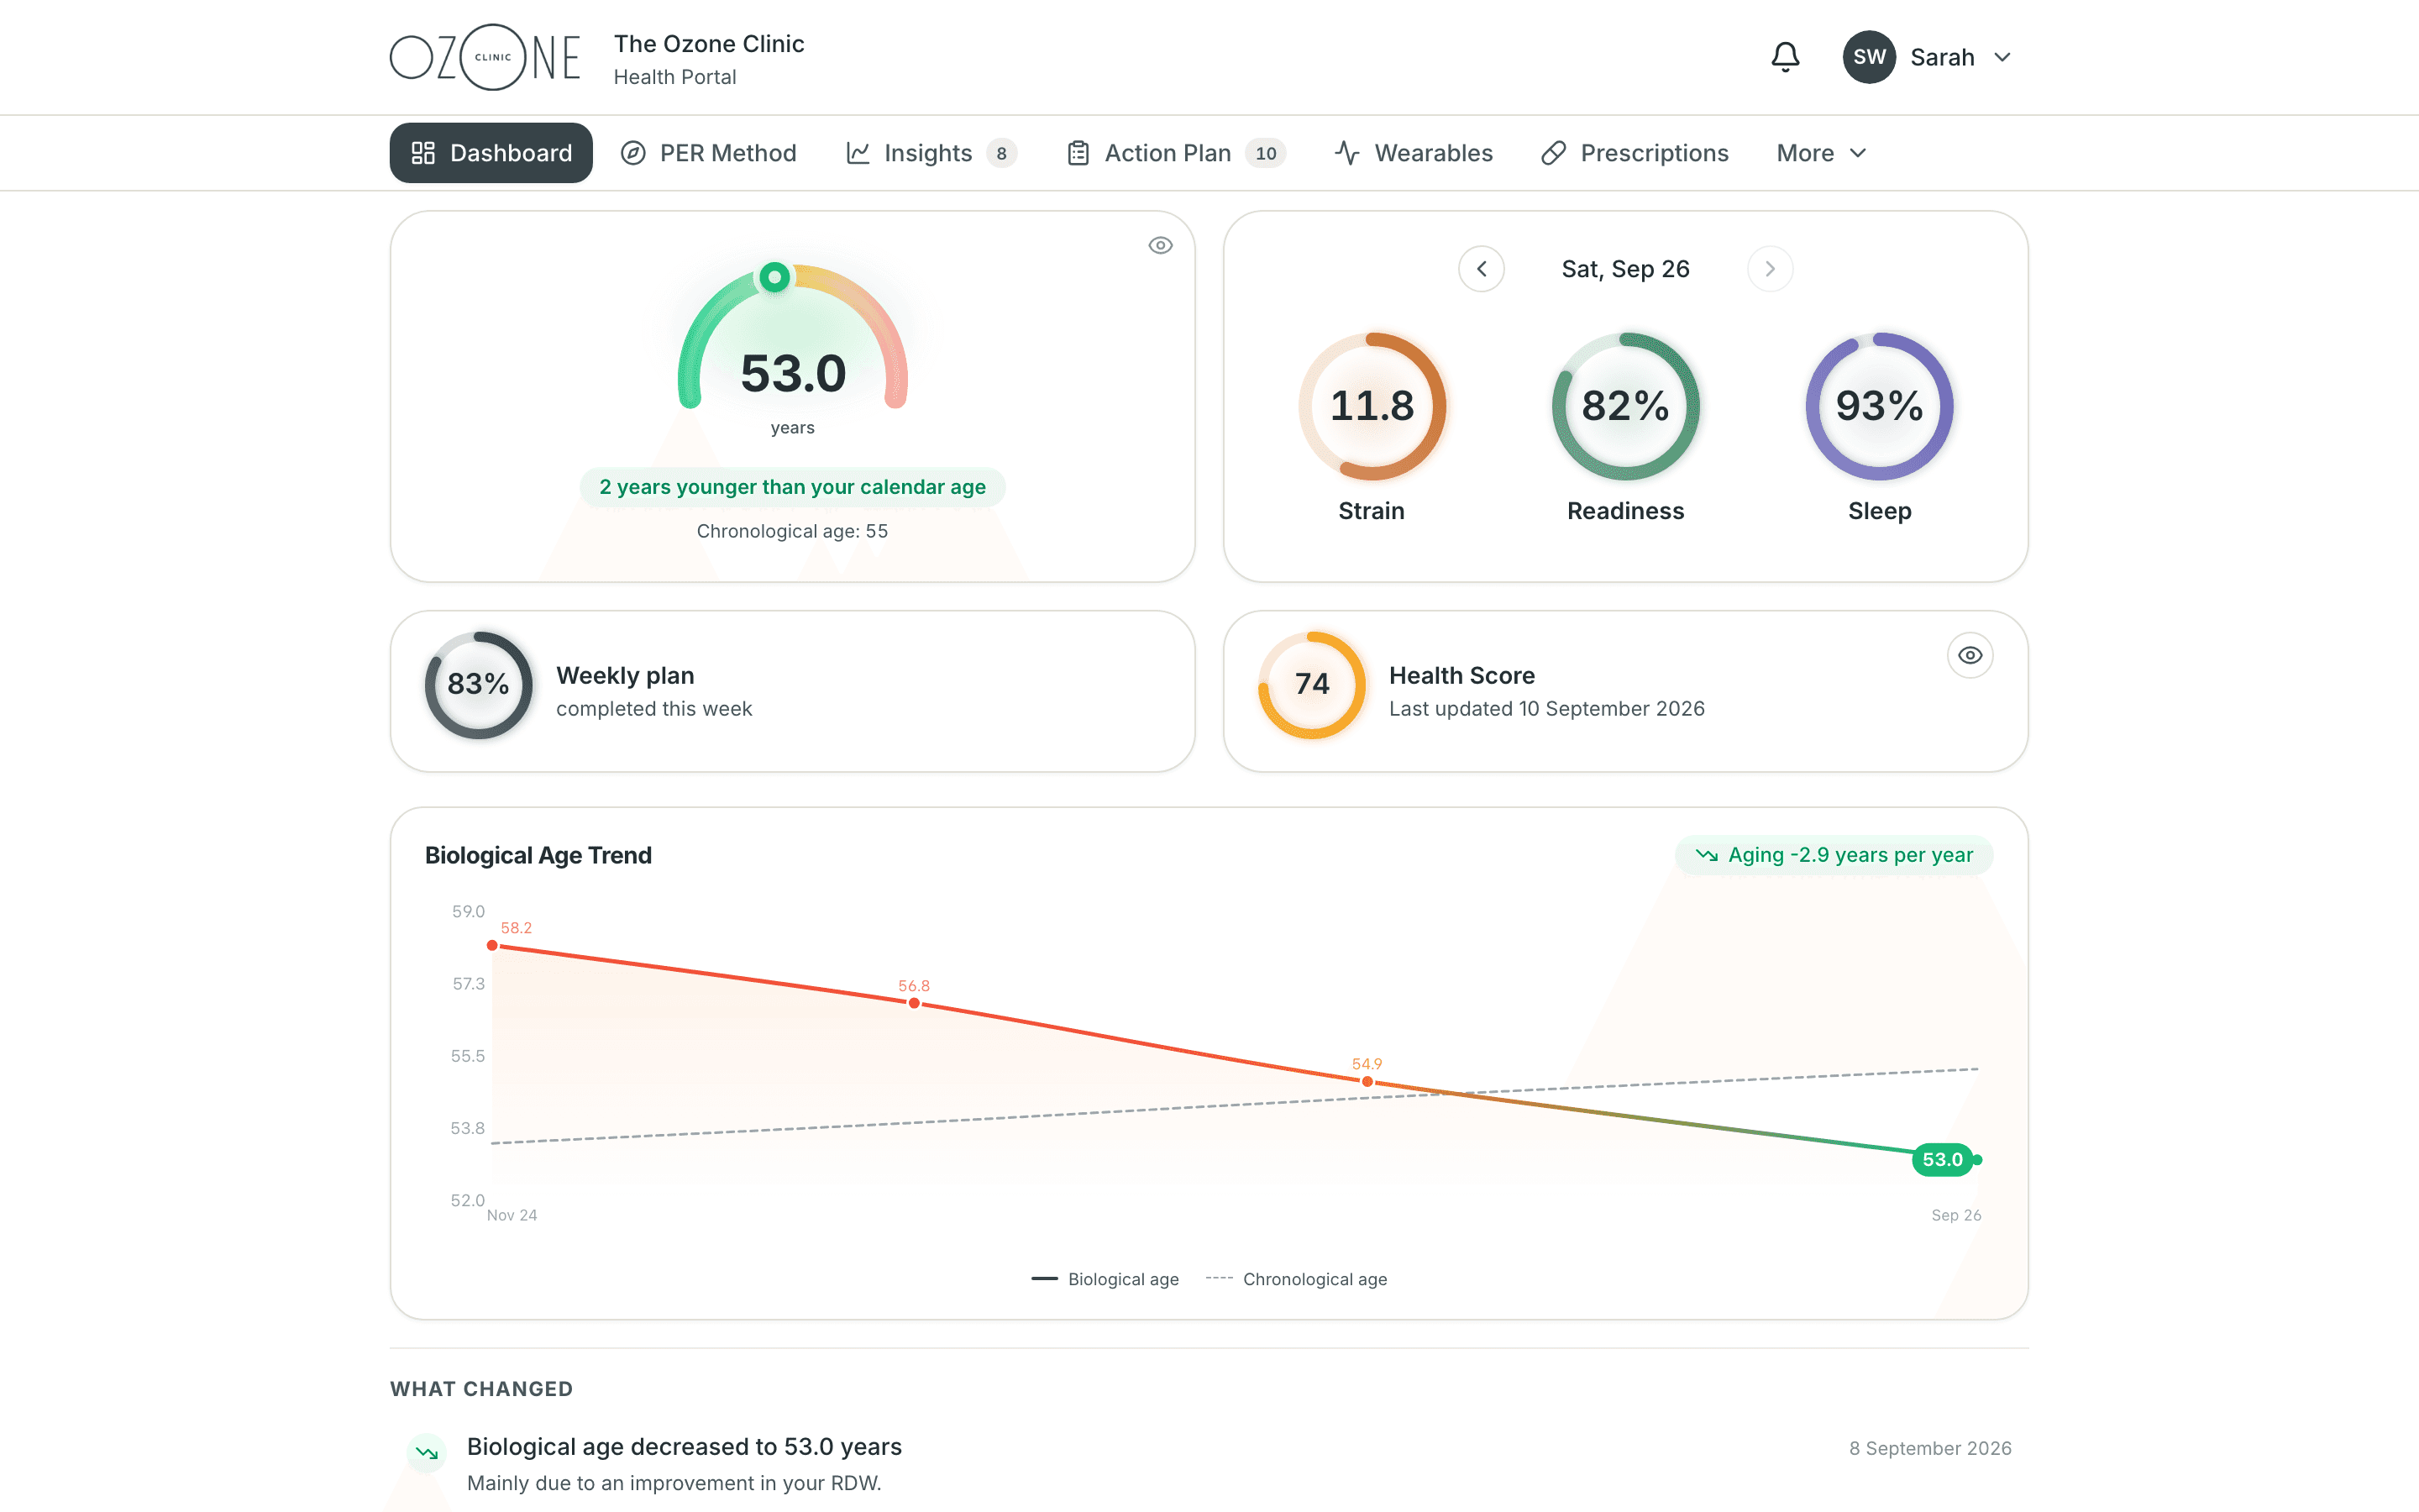
Task: Open the Dashboard tab
Action: pyautogui.click(x=491, y=153)
